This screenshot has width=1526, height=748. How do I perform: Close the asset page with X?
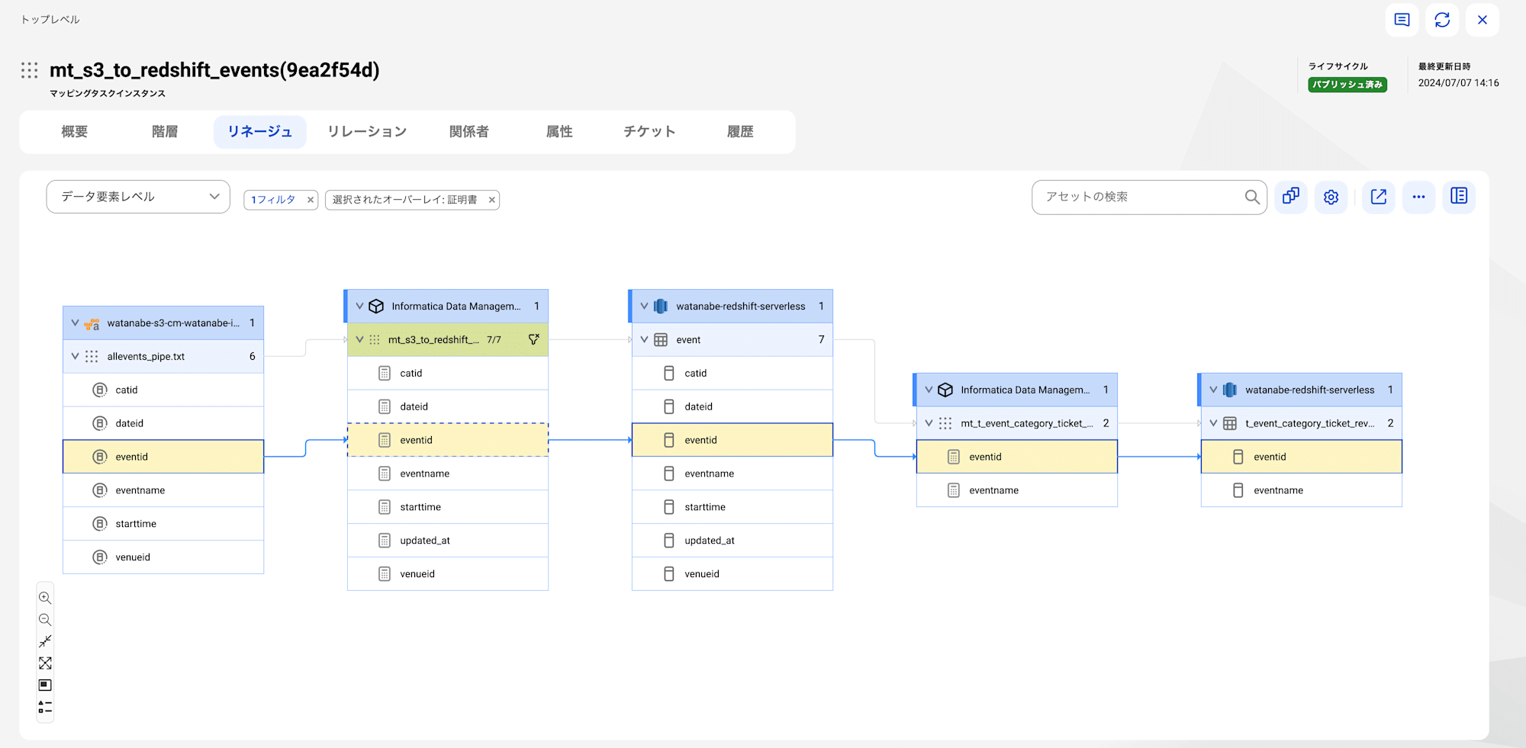pos(1483,20)
